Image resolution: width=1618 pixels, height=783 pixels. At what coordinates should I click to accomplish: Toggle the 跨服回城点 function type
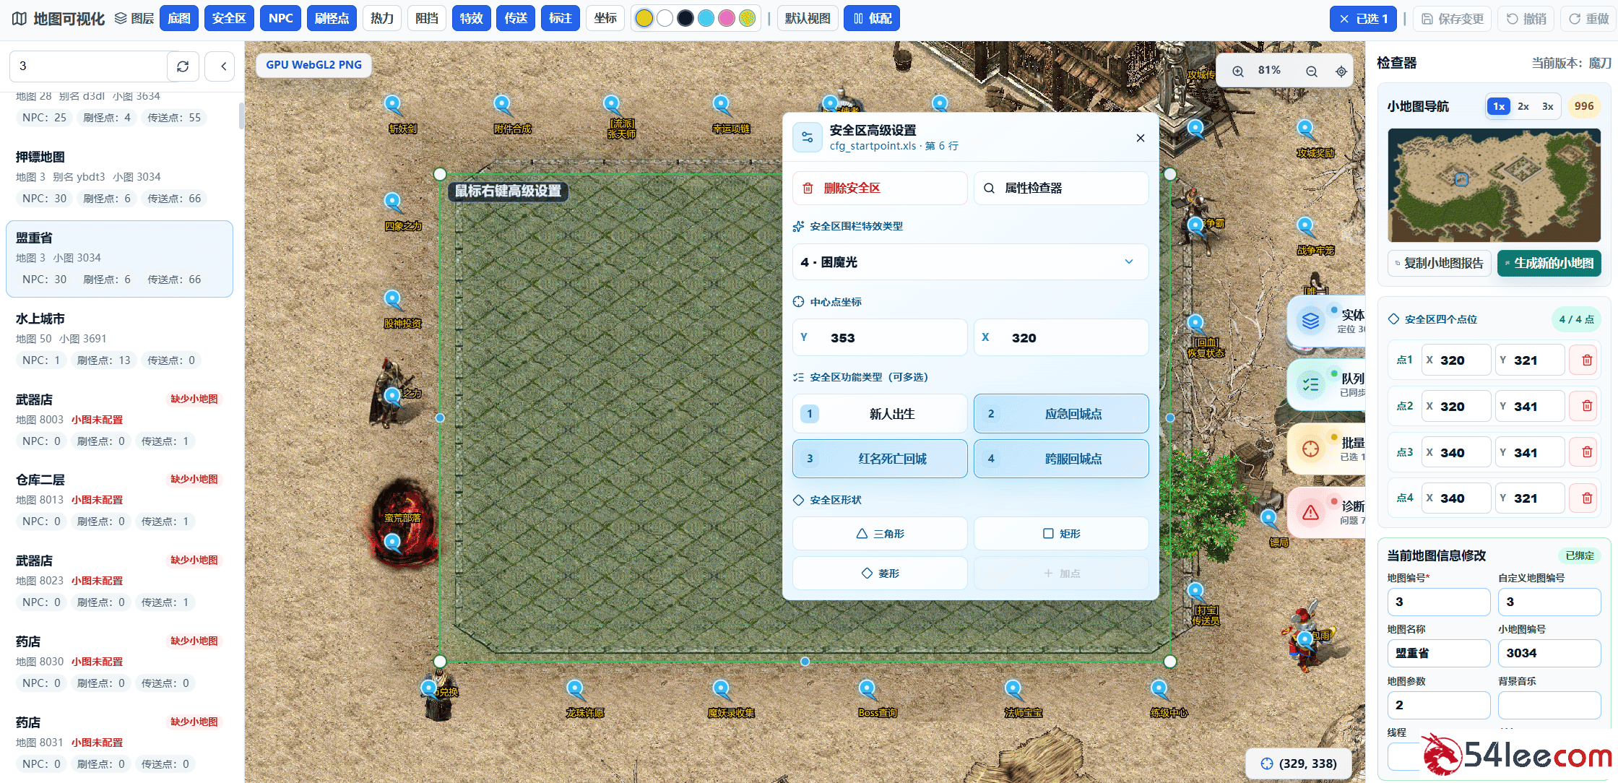click(x=1061, y=459)
